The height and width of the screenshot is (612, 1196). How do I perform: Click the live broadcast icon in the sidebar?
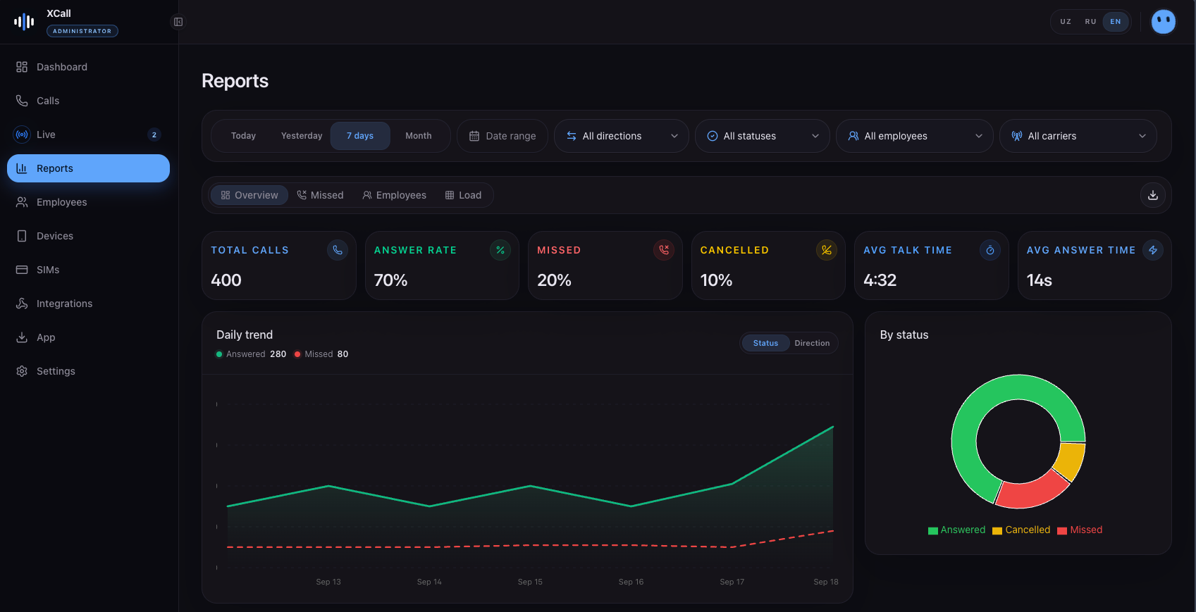[22, 135]
